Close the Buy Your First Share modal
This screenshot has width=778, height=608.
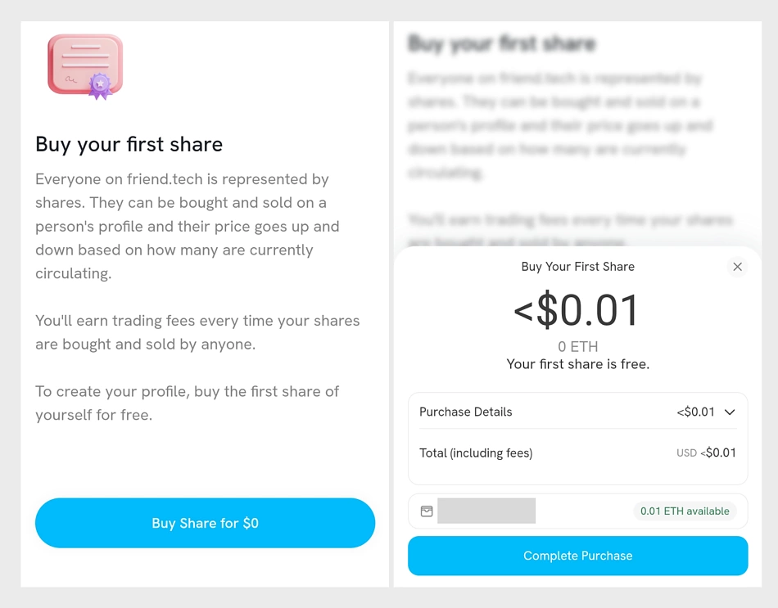point(737,267)
